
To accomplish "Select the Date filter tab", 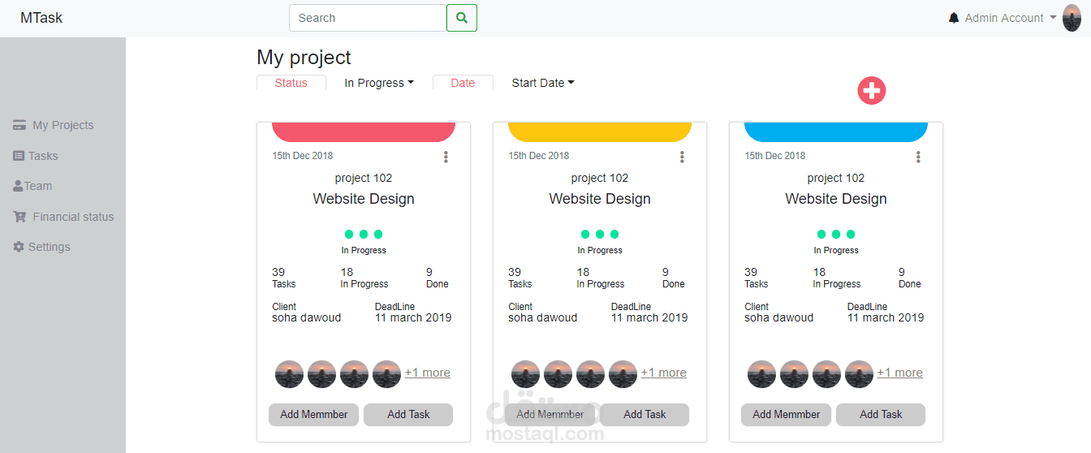I will (463, 83).
